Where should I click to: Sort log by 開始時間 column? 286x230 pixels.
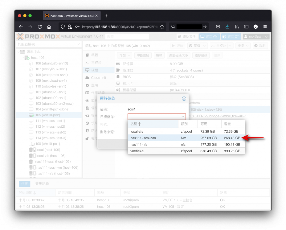[x=35, y=193]
